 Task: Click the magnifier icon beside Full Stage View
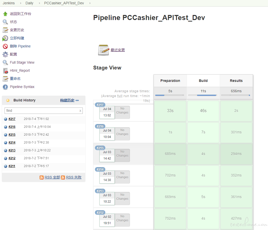pos(5,62)
